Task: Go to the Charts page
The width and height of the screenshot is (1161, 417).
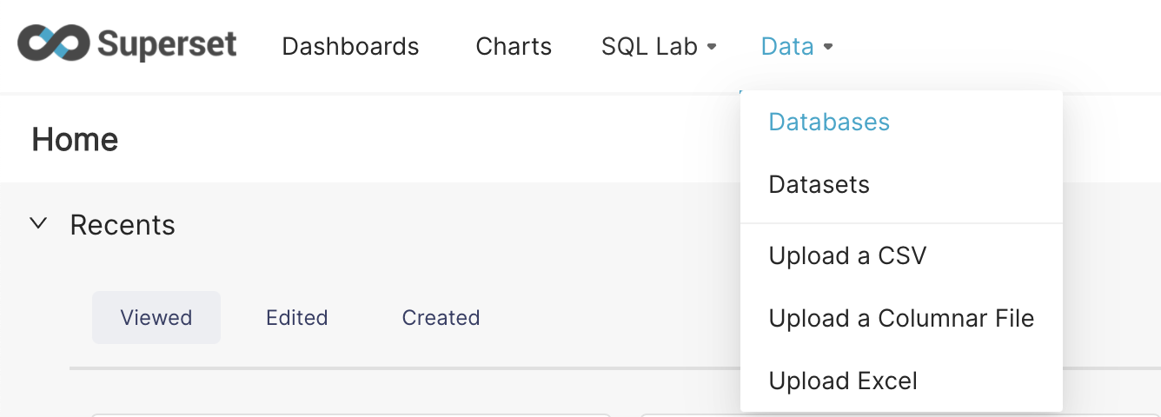Action: click(x=514, y=46)
